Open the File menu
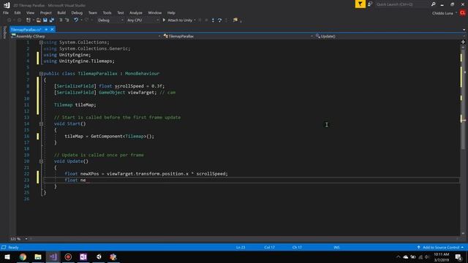Image resolution: width=468 pixels, height=263 pixels. [6, 13]
